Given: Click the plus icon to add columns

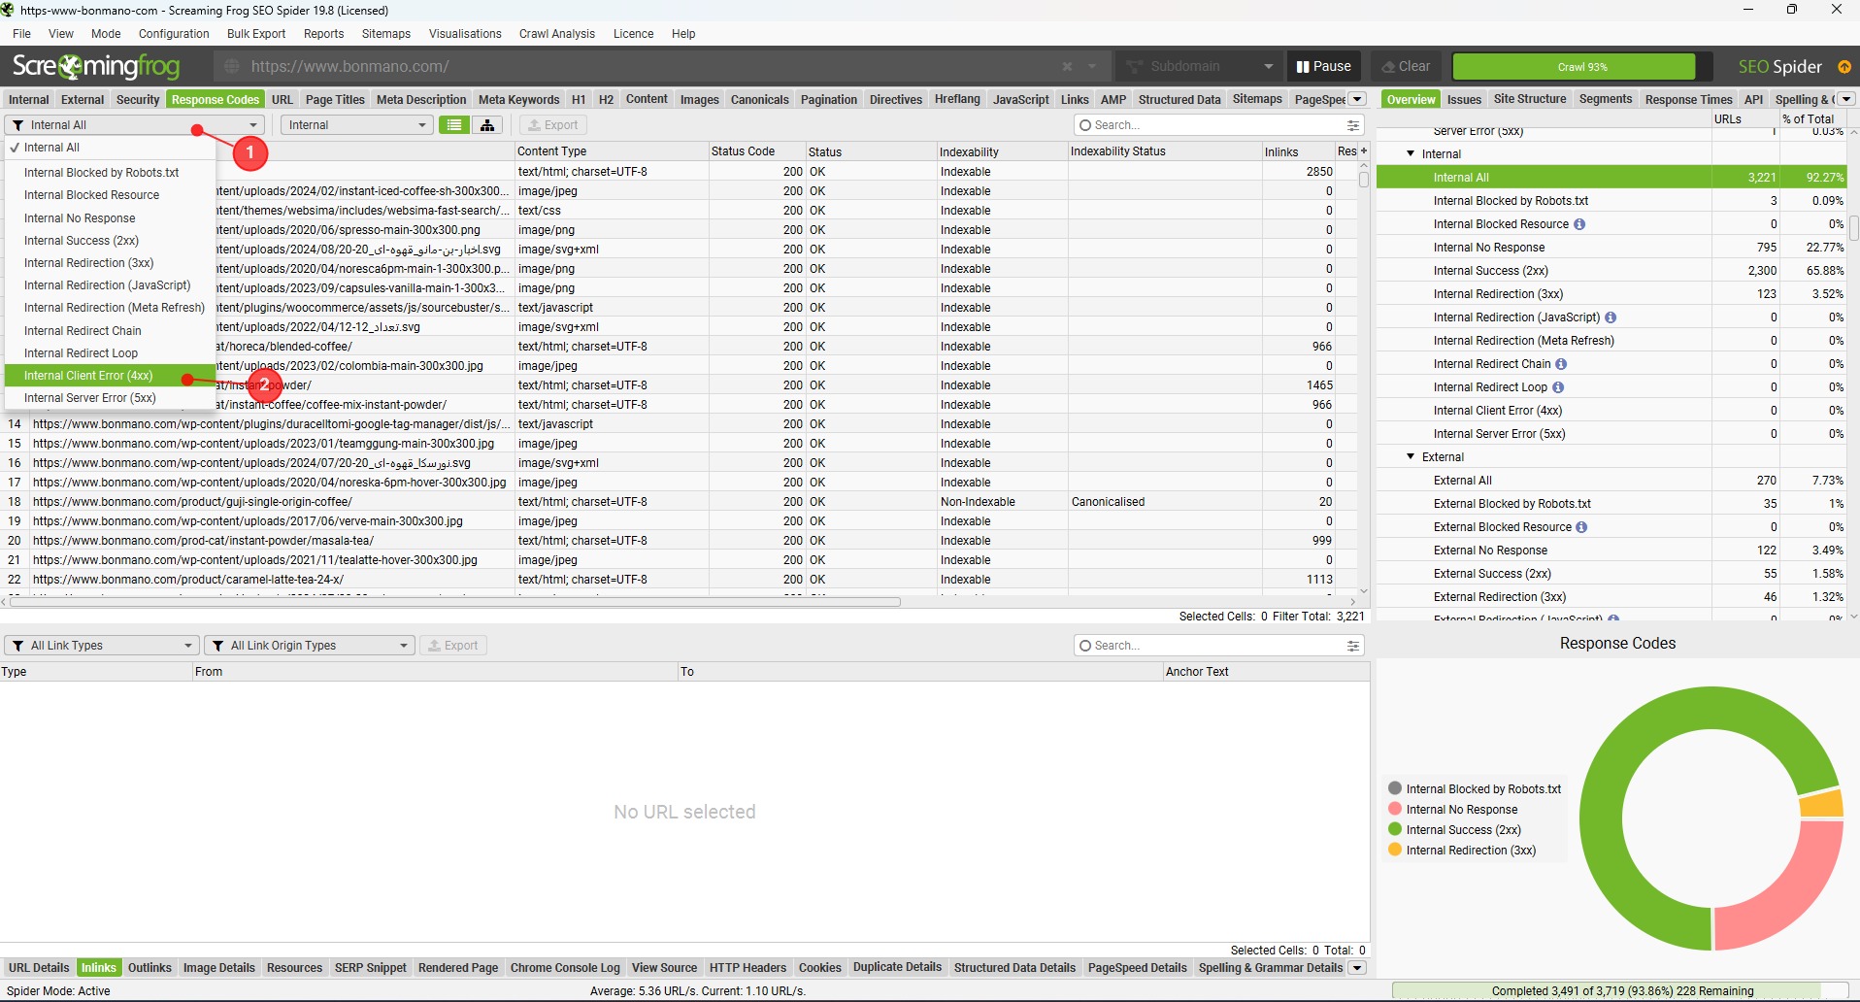Looking at the screenshot, I should 1363,151.
